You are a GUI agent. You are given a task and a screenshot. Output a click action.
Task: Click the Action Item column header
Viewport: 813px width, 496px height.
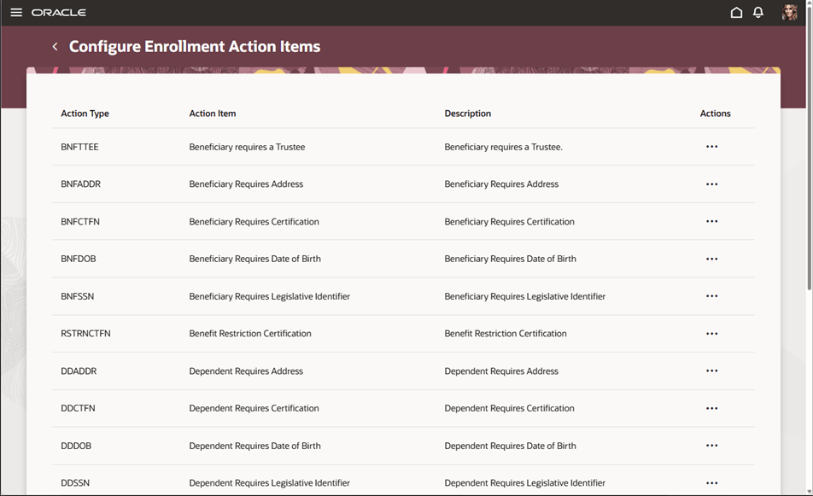(x=212, y=114)
